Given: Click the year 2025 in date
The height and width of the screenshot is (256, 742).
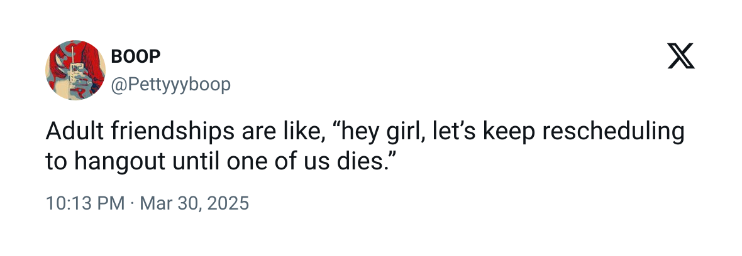Looking at the screenshot, I should pyautogui.click(x=231, y=204).
